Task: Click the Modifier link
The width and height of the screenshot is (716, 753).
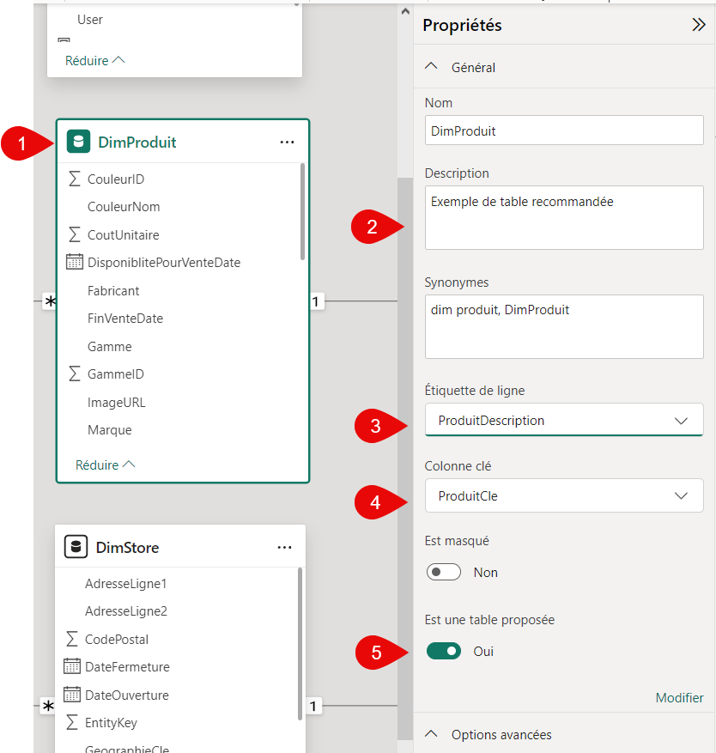Action: pyautogui.click(x=679, y=698)
